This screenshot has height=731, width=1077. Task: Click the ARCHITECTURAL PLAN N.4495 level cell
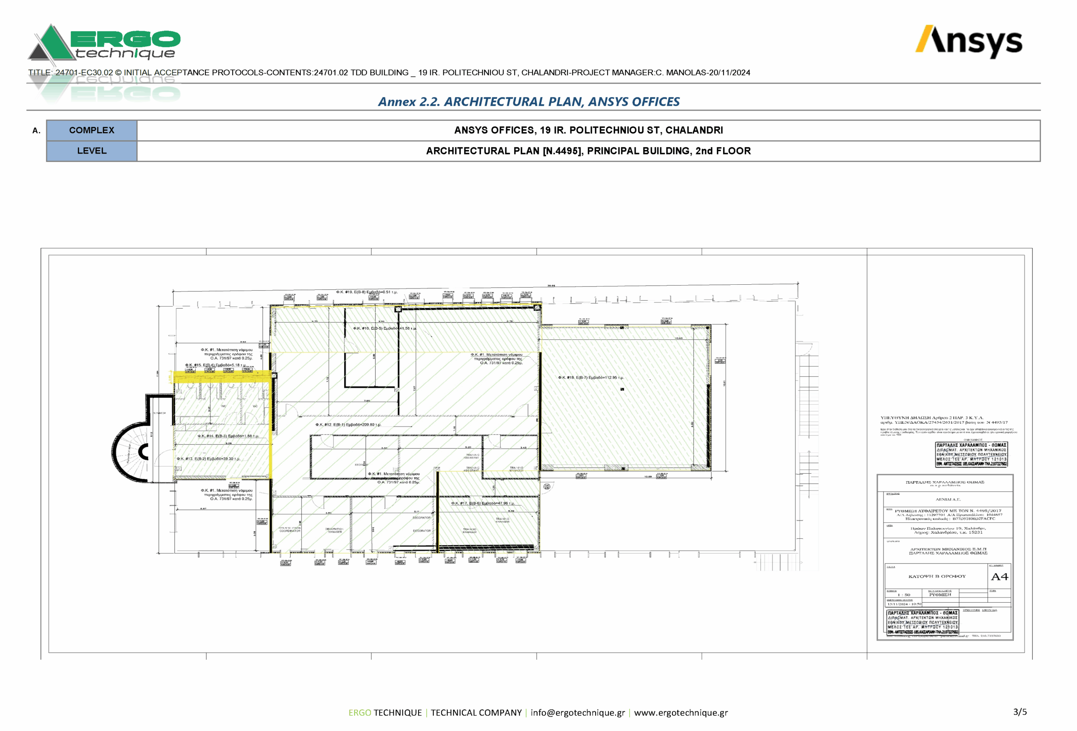point(588,151)
